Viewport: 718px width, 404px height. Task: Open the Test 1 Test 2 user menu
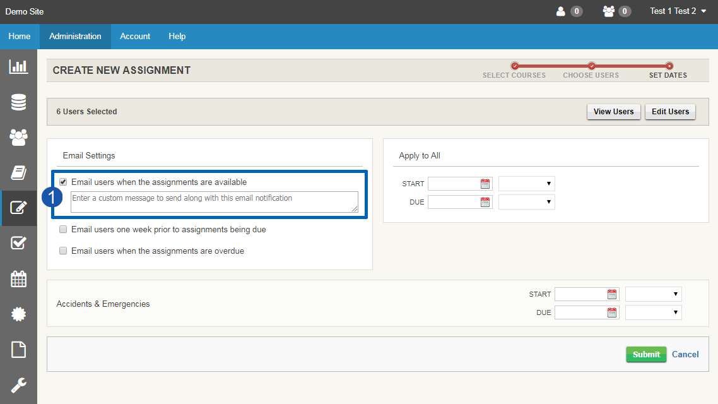[x=678, y=11]
